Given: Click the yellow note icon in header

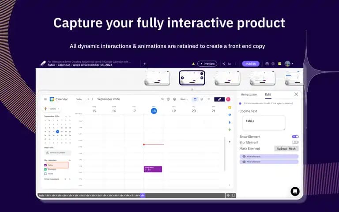Looking at the screenshot, I should [279, 64].
